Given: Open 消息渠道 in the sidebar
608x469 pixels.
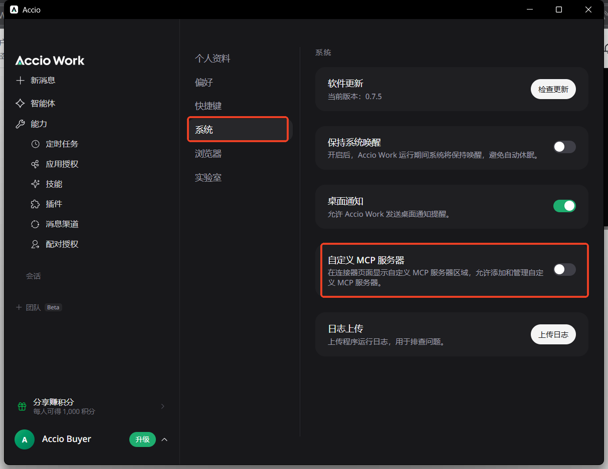Looking at the screenshot, I should (x=62, y=224).
